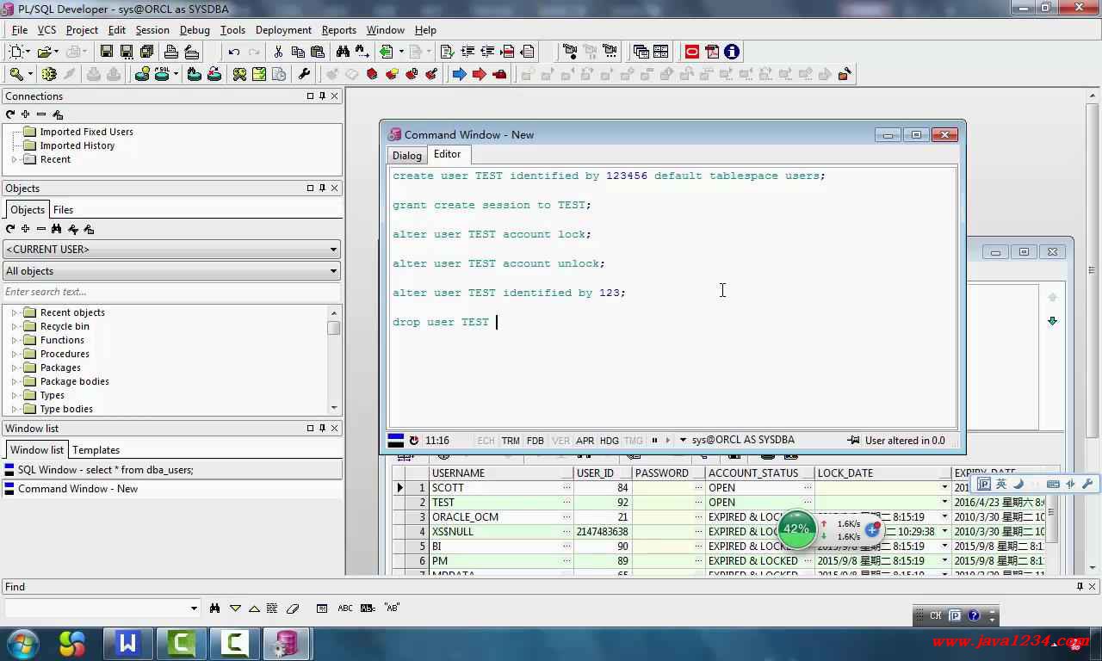The width and height of the screenshot is (1102, 661).
Task: Switch to the Templates tab
Action: pyautogui.click(x=96, y=450)
